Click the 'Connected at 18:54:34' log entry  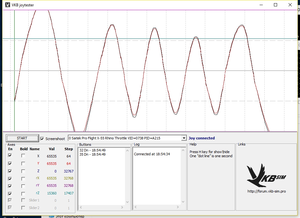pyautogui.click(x=152, y=154)
